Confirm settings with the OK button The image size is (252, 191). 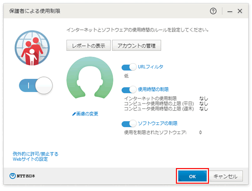(192, 176)
